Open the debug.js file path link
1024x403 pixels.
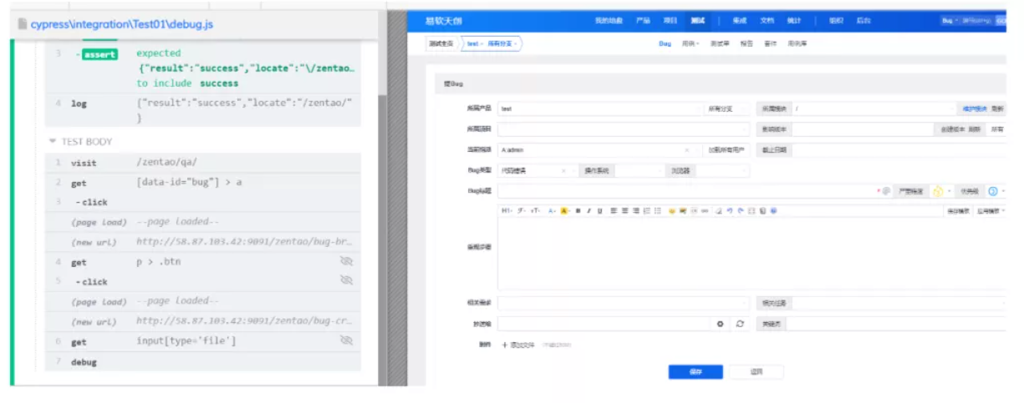pos(121,24)
